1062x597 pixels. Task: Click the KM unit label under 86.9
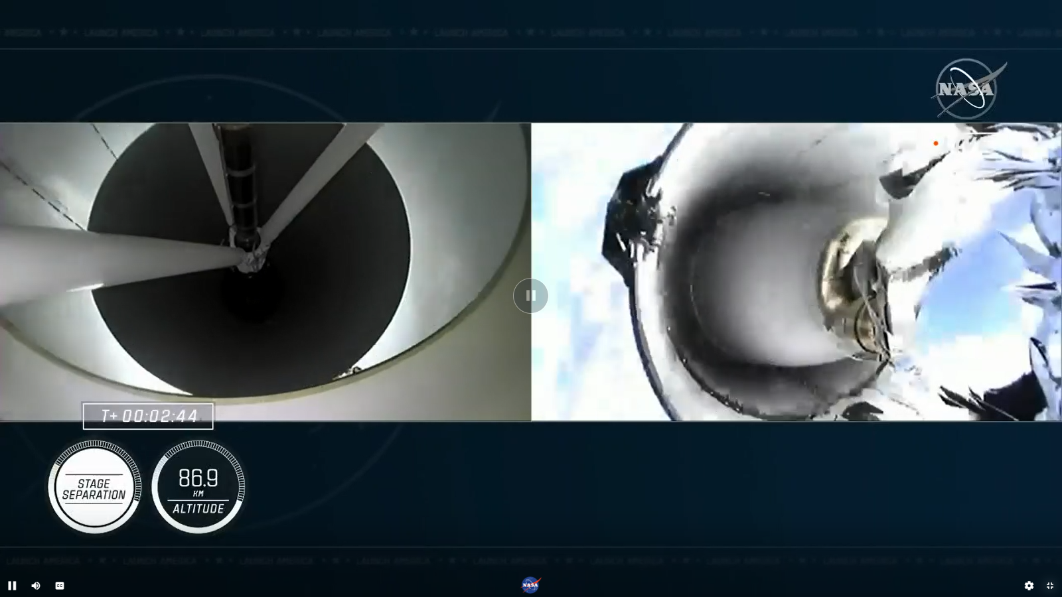[x=198, y=494]
